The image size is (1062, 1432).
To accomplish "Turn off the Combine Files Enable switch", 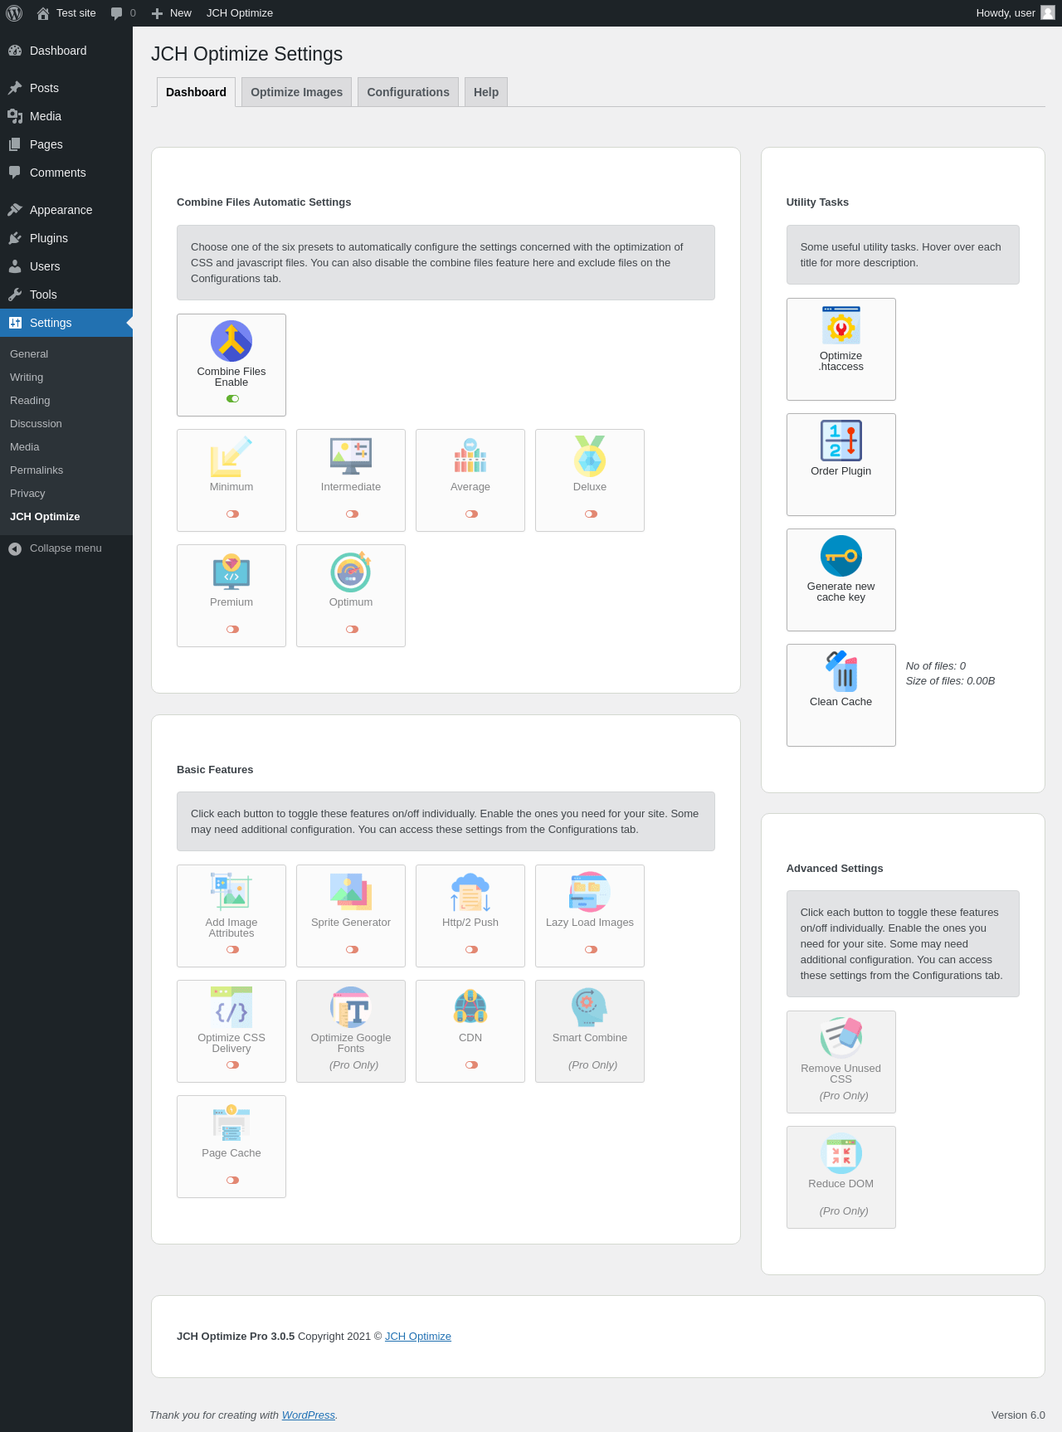I will [232, 399].
